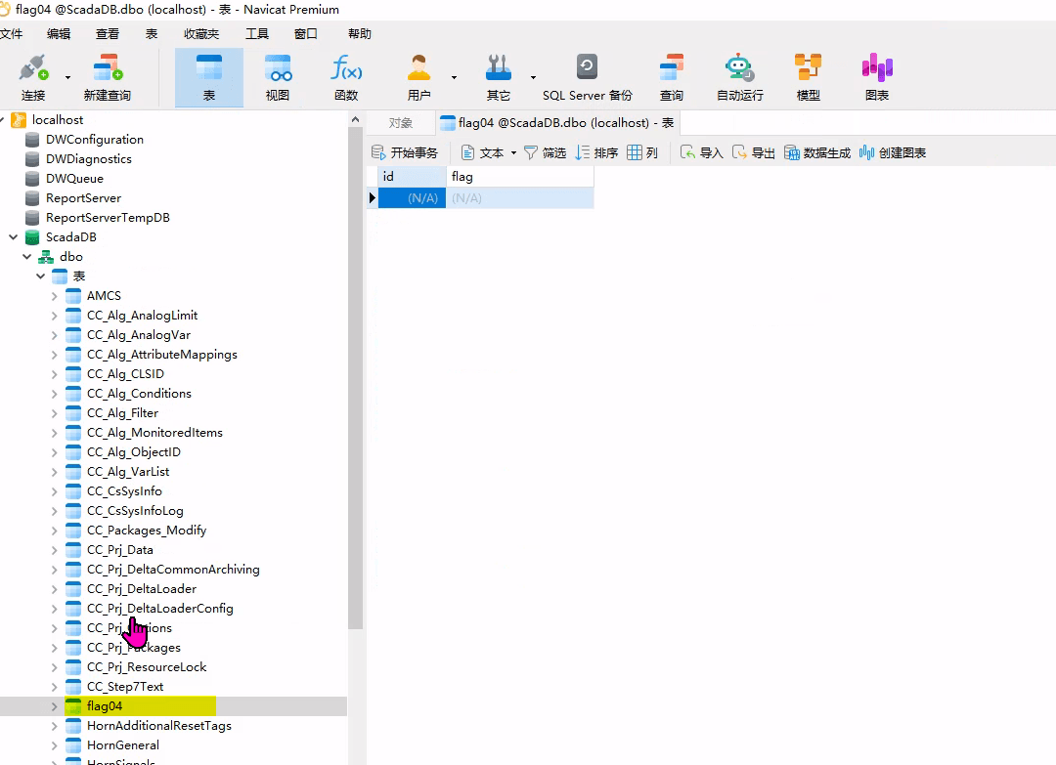Image resolution: width=1056 pixels, height=765 pixels.
Task: Open the Tools (工具) menu
Action: pos(256,34)
